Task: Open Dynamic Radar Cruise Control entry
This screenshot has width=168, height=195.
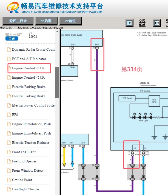Action: click(33, 50)
